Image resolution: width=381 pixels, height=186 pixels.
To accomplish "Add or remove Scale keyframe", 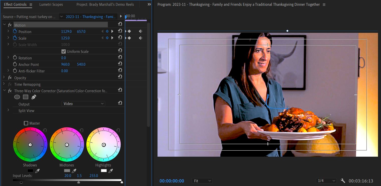I will tap(107, 38).
